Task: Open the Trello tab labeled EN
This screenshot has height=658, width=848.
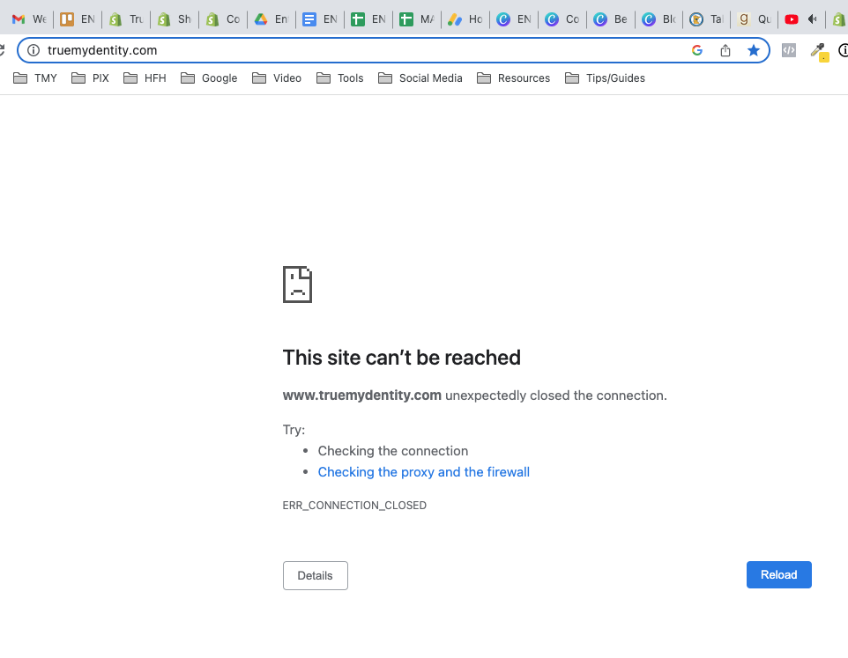Action: click(78, 19)
